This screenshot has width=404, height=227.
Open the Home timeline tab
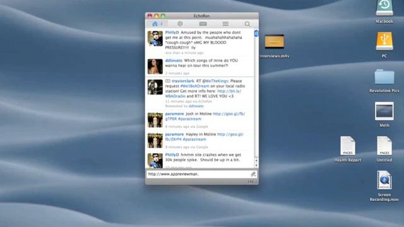157,24
